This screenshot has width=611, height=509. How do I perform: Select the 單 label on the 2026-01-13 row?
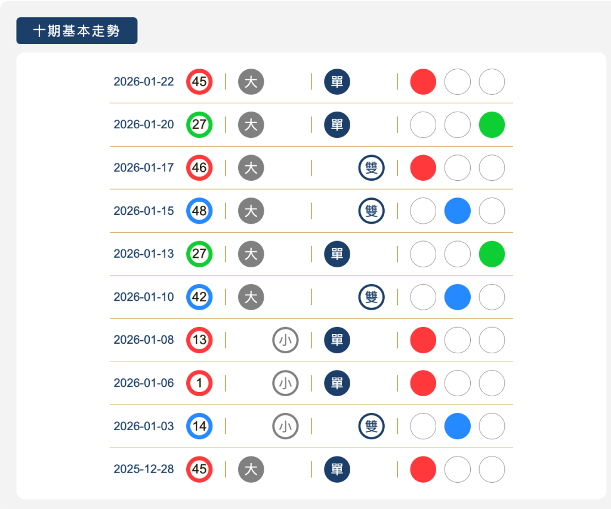[x=337, y=254]
